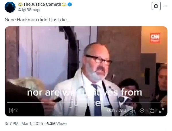Open the 3:17 PM · Mar 1, 2025 timestamp
Viewport: 172px width, 131px height.
pyautogui.click(x=24, y=124)
